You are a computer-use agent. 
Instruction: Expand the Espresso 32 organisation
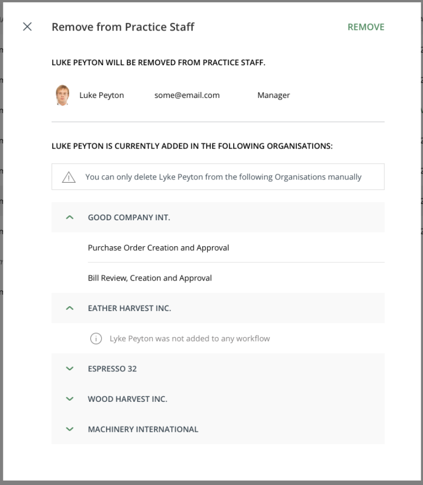point(69,369)
